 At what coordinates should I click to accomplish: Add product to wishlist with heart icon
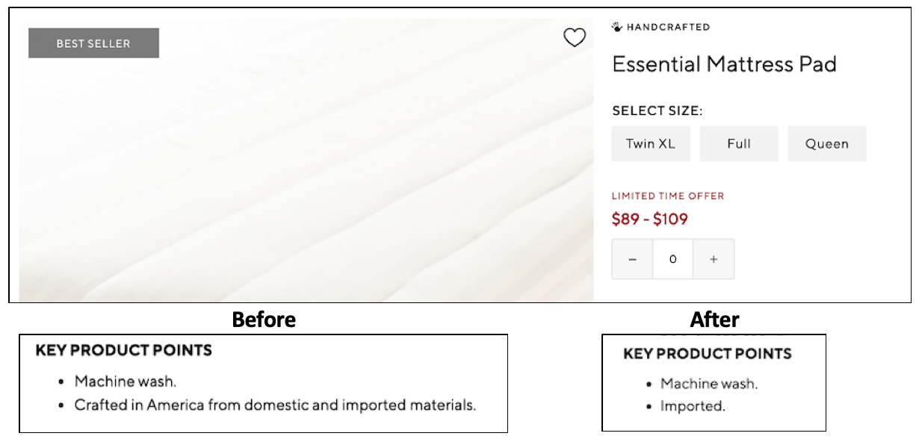pyautogui.click(x=574, y=37)
